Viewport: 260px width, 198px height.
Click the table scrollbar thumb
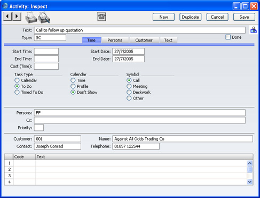[x=250, y=169]
